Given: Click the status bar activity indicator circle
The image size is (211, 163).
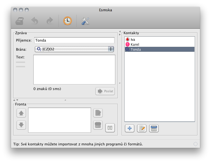Looking at the screenshot, I should [x=195, y=144].
